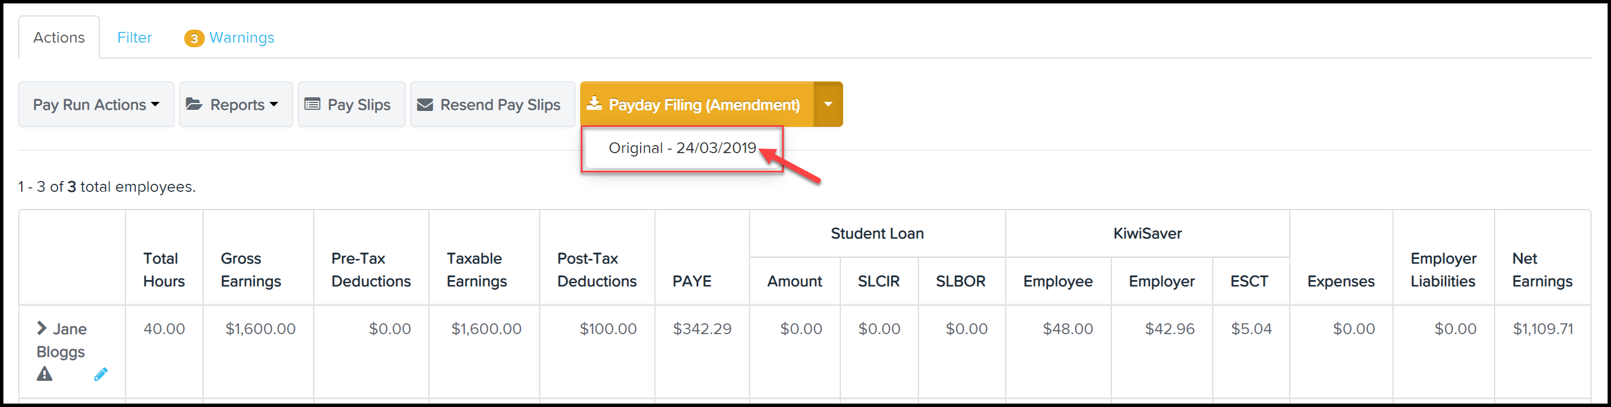
Task: Switch to the Filter tab
Action: (135, 38)
